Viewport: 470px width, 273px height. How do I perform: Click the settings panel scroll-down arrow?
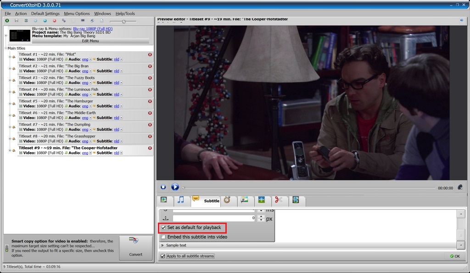pyautogui.click(x=461, y=245)
